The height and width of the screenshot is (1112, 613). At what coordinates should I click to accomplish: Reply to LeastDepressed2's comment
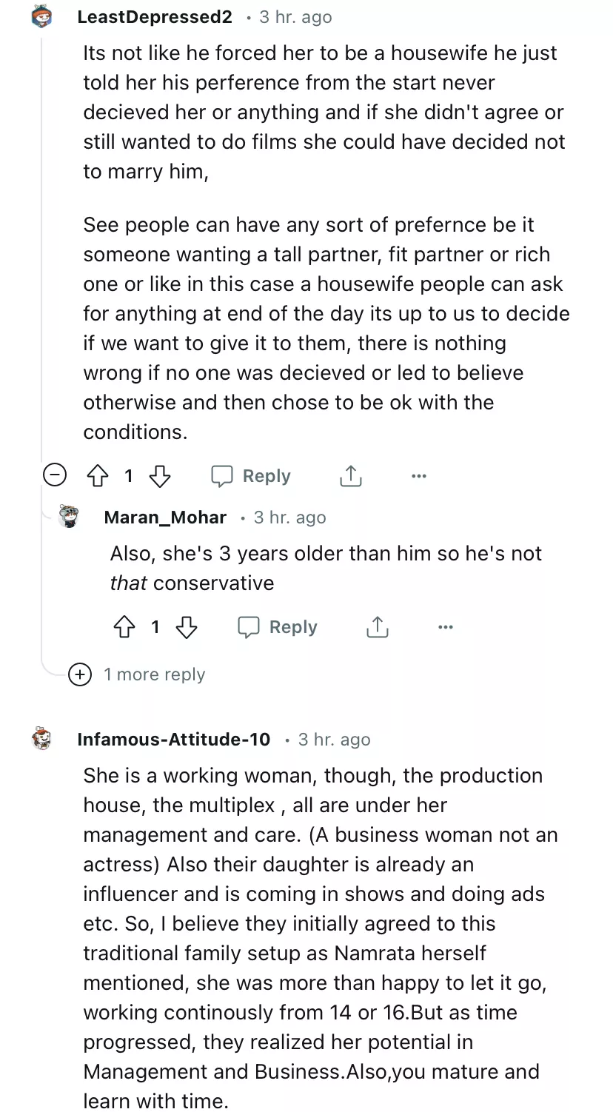pos(251,476)
